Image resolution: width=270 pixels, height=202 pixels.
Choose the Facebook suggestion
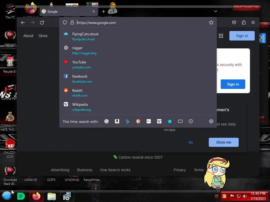(138, 79)
